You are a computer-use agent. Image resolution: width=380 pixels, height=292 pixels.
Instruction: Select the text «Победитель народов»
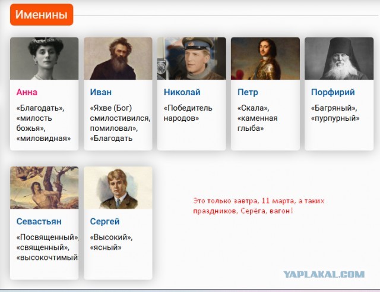(x=188, y=113)
